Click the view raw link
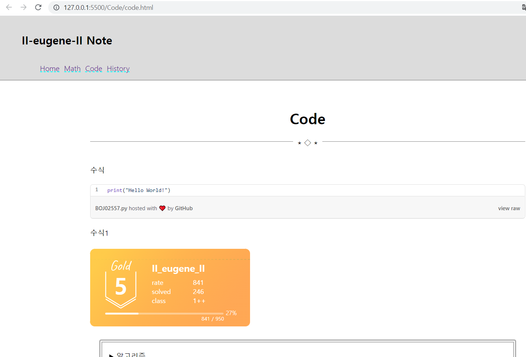Screen dimensions: 526x357 pyautogui.click(x=509, y=208)
